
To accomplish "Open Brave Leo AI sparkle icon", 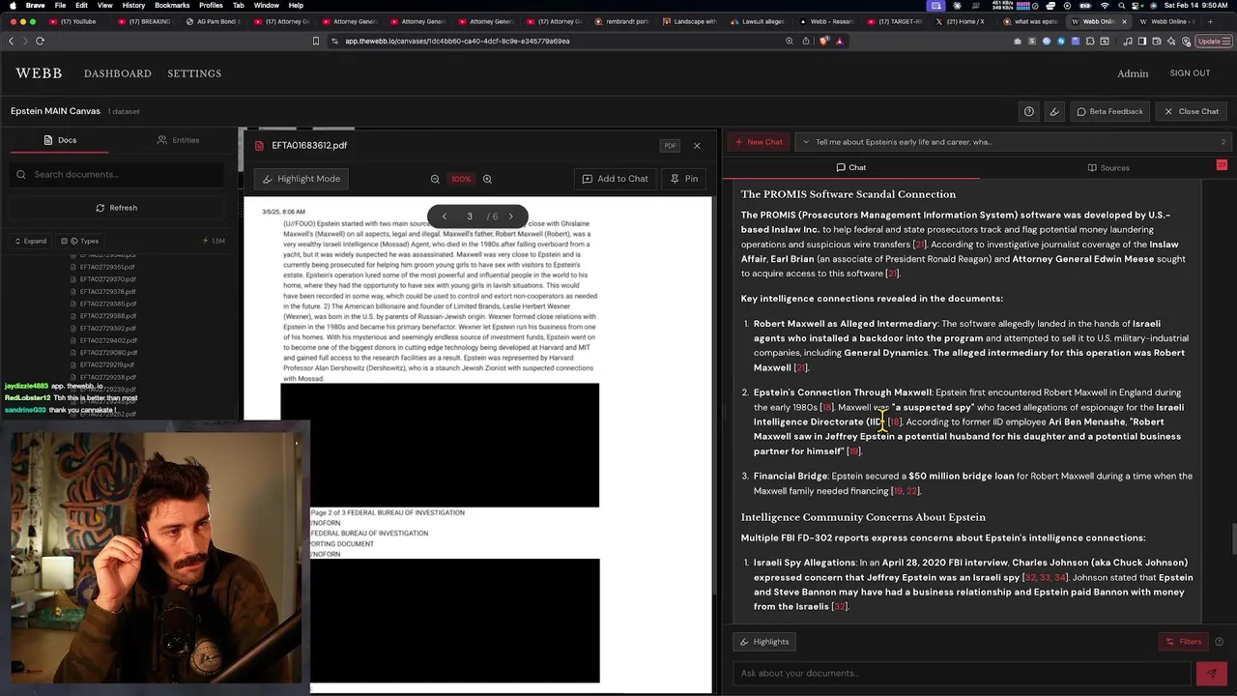I will pyautogui.click(x=1169, y=41).
